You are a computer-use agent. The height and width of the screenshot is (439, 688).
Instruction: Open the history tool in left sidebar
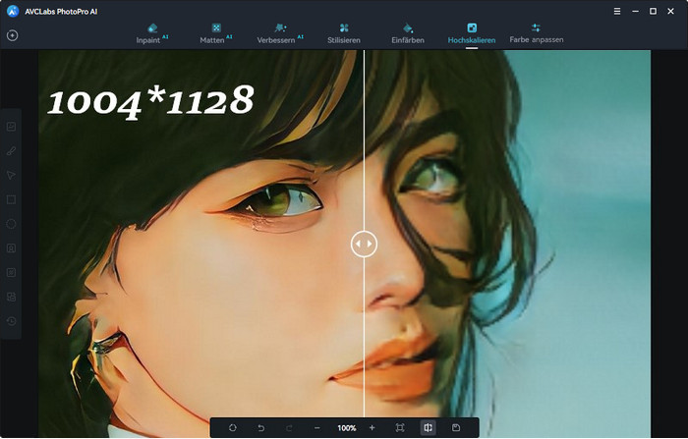pyautogui.click(x=12, y=321)
